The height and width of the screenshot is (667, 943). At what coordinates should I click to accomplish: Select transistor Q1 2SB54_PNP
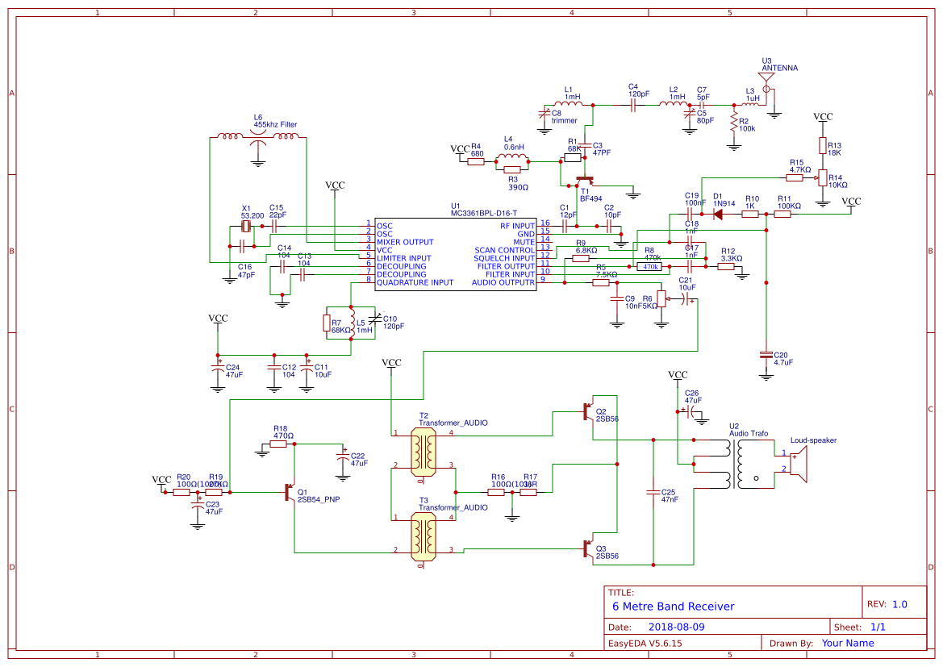click(290, 493)
